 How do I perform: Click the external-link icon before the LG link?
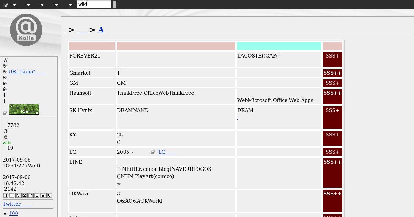pyautogui.click(x=153, y=152)
